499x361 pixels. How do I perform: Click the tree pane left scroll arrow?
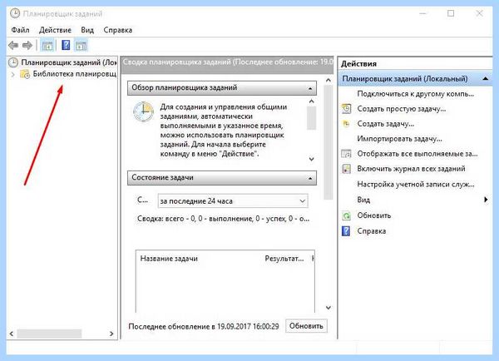(x=12, y=334)
